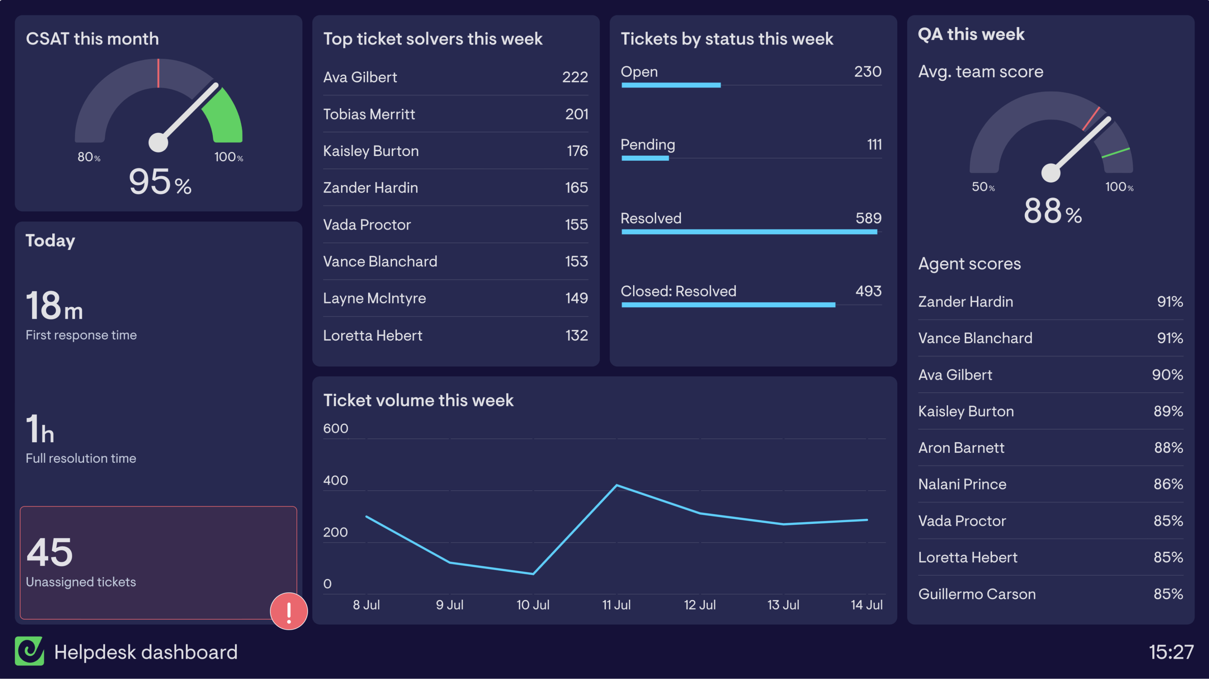Select the Ticket volume this week tab
This screenshot has width=1209, height=679.
(x=418, y=400)
